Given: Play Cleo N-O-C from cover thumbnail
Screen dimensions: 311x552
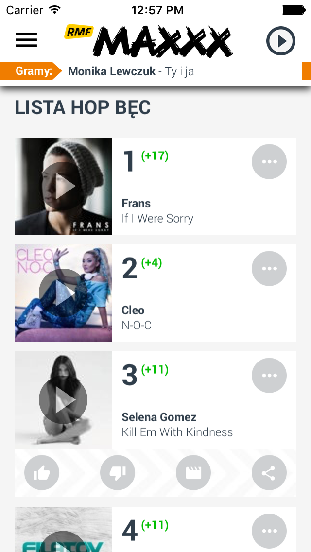Looking at the screenshot, I should click(63, 293).
